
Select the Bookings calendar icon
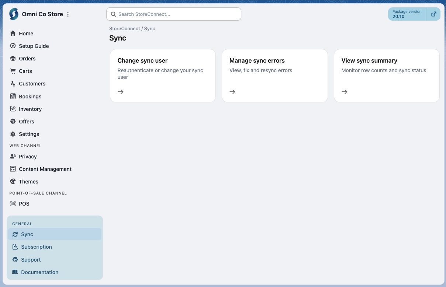click(x=13, y=96)
